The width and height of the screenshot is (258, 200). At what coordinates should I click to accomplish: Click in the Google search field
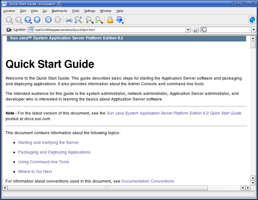click(229, 30)
